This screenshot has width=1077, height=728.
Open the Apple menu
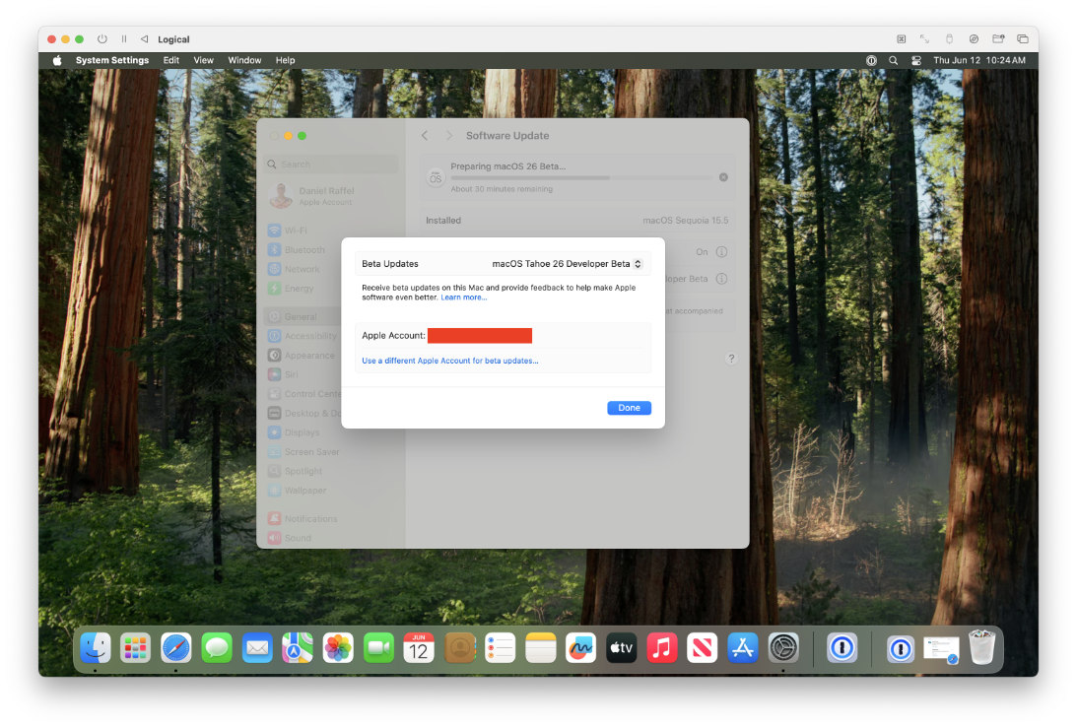click(58, 60)
